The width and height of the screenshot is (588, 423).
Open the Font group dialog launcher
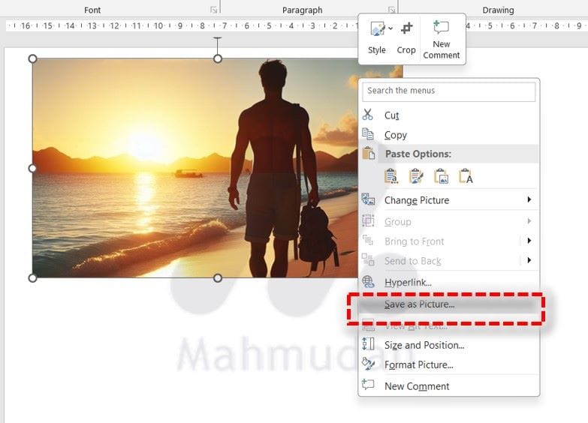coord(214,10)
